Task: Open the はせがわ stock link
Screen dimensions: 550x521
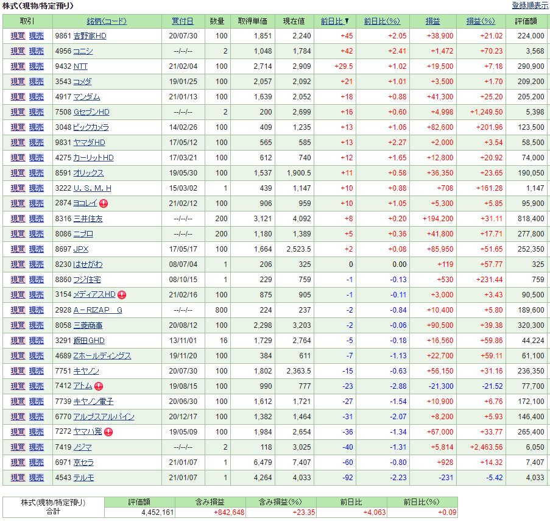Action: point(88,264)
